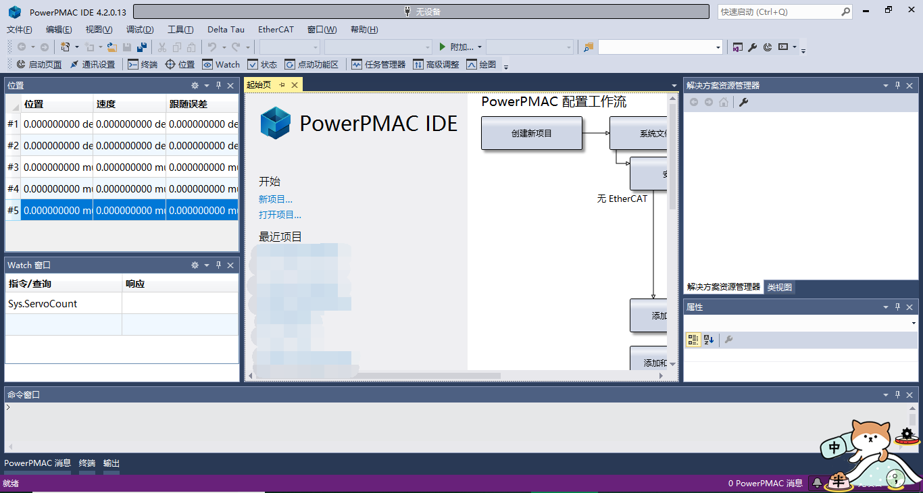Click the 新项目... link
923x493 pixels.
276,199
